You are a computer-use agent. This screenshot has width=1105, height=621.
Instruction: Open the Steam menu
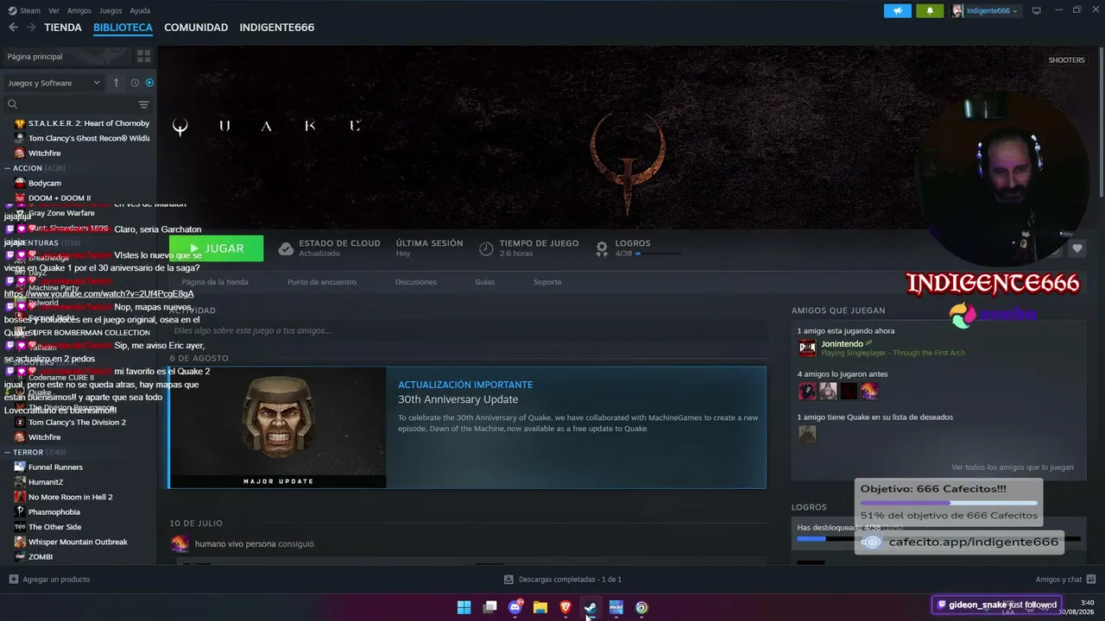coord(25,11)
